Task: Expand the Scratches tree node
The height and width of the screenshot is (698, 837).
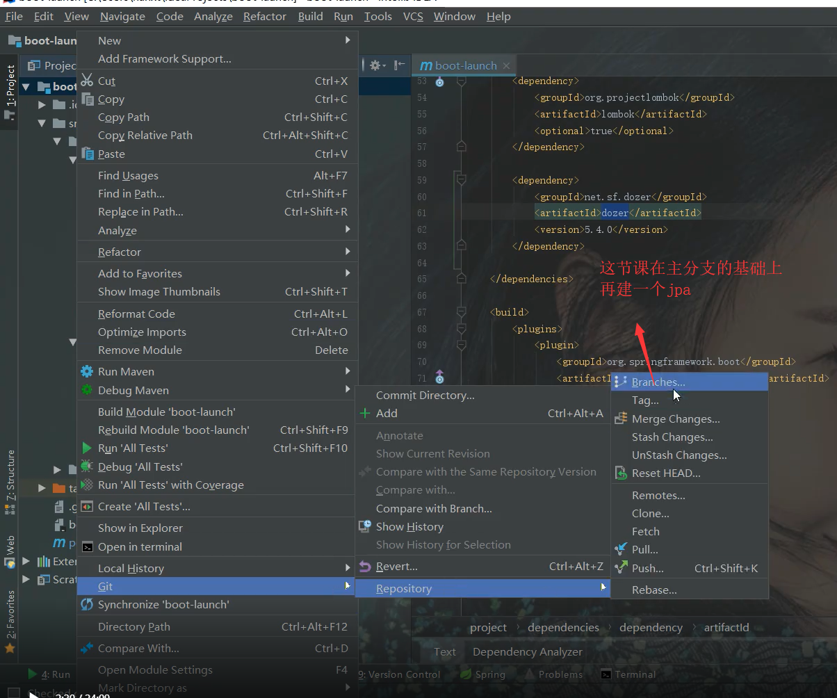Action: pos(26,578)
